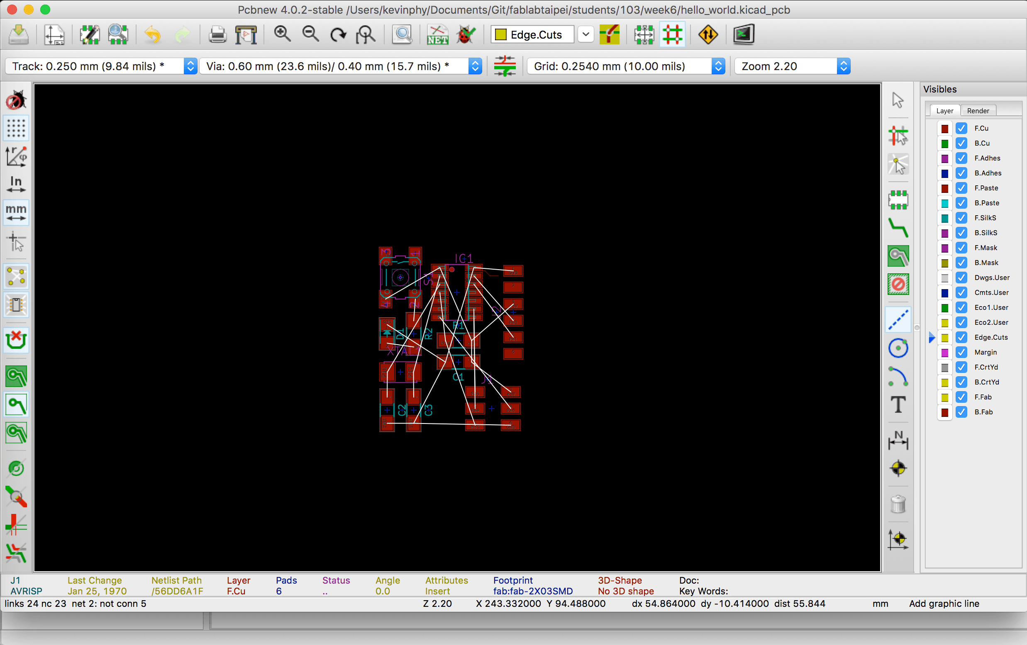Viewport: 1027px width, 645px height.
Task: Toggle grid display
Action: click(16, 128)
